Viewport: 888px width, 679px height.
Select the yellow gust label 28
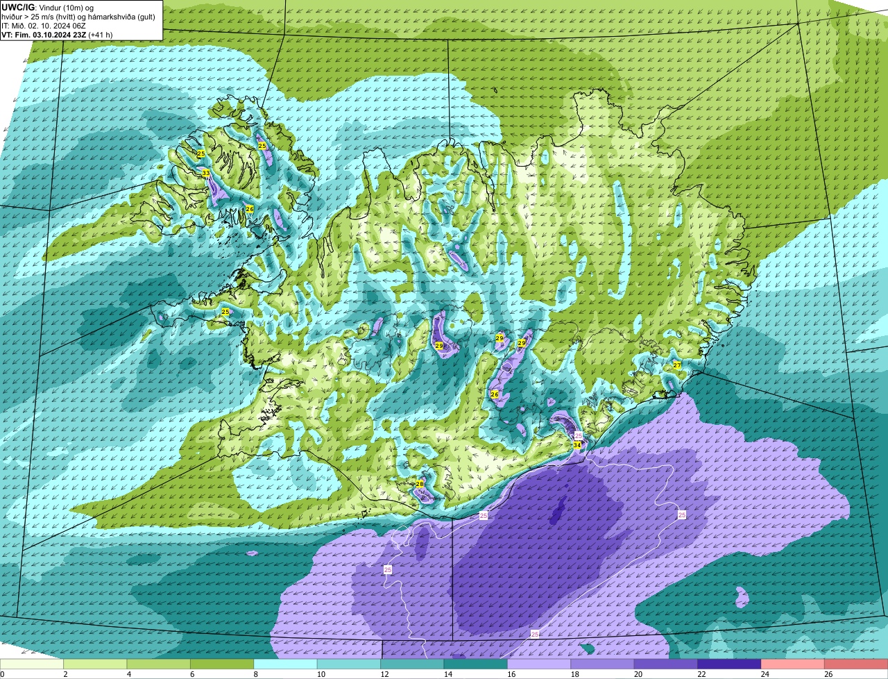420,484
